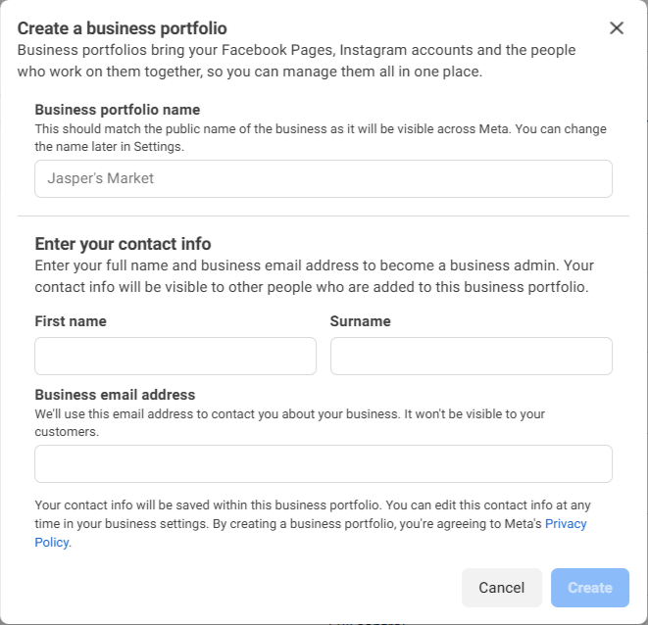The width and height of the screenshot is (648, 625).
Task: Click the "Business email address" field label
Action: 115,395
